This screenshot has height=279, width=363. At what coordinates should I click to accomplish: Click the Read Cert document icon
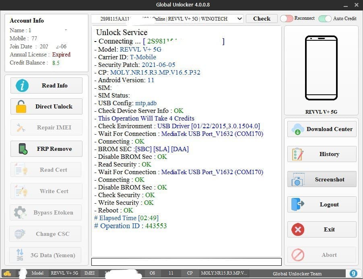pyautogui.click(x=21, y=169)
